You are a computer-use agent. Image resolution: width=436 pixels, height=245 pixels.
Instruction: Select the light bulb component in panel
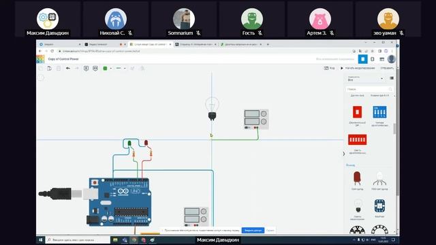358,206
